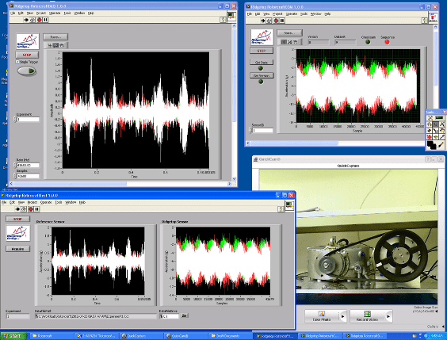Open the Project menu in RotorcraftCOM window

pos(277,14)
